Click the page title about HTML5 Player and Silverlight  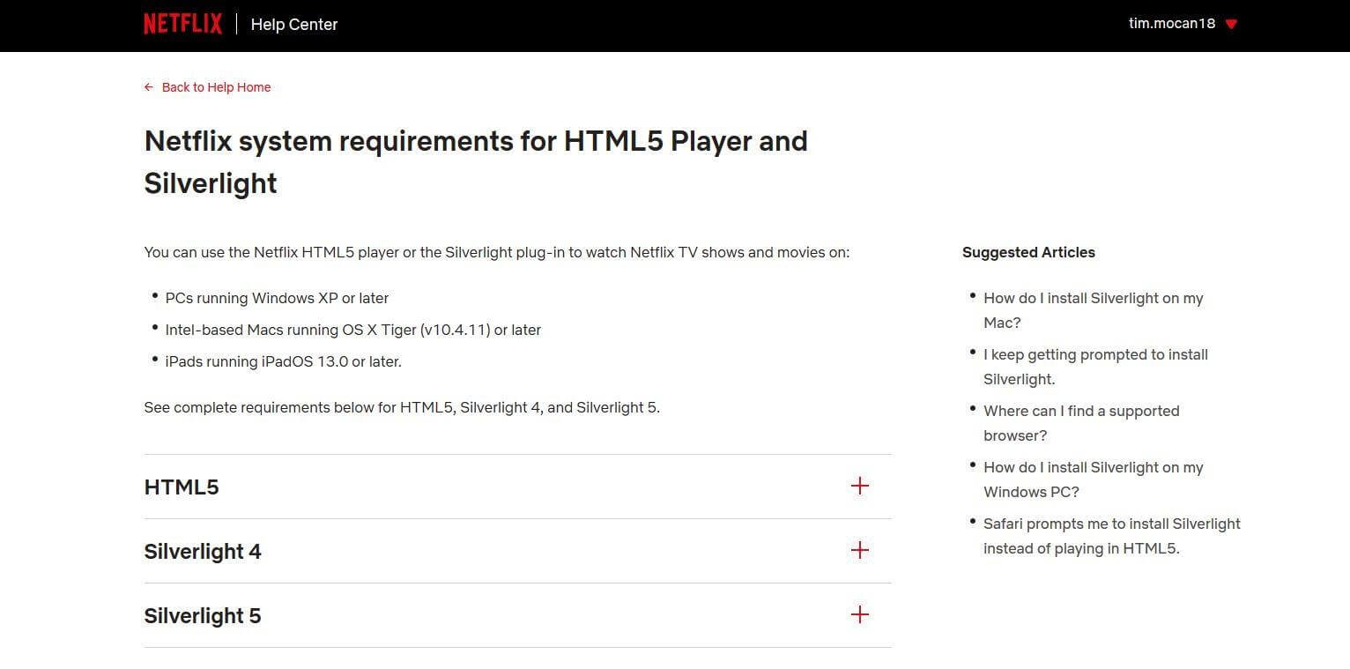tap(476, 162)
